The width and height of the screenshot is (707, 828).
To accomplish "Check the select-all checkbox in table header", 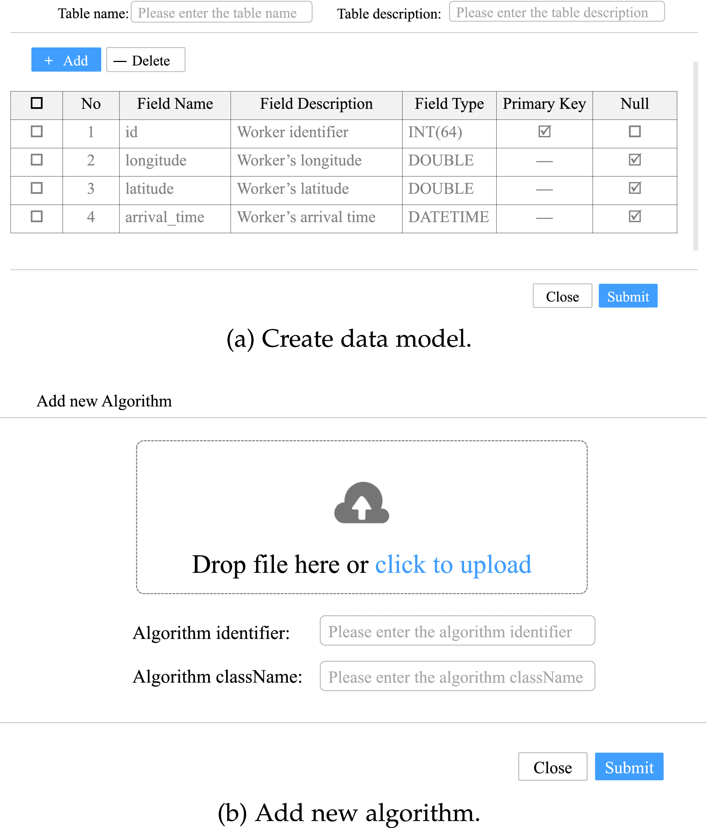I will [36, 104].
